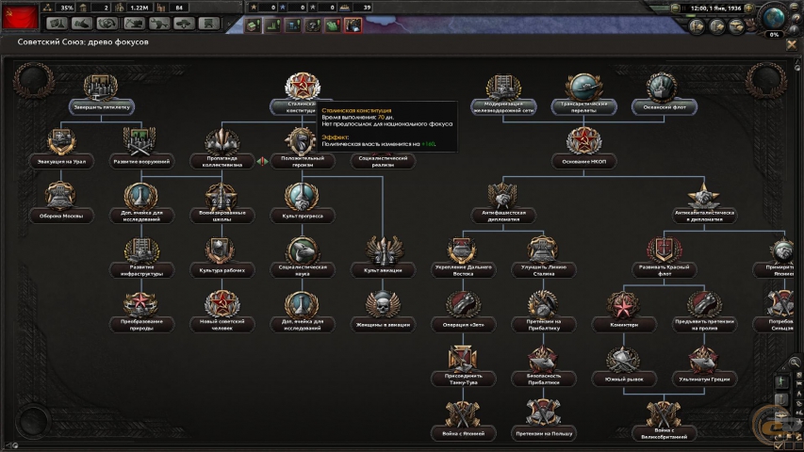Screen dimensions: 804x452
Task: Click the magnifier zoom icon at the right edge
Action: tap(795, 363)
